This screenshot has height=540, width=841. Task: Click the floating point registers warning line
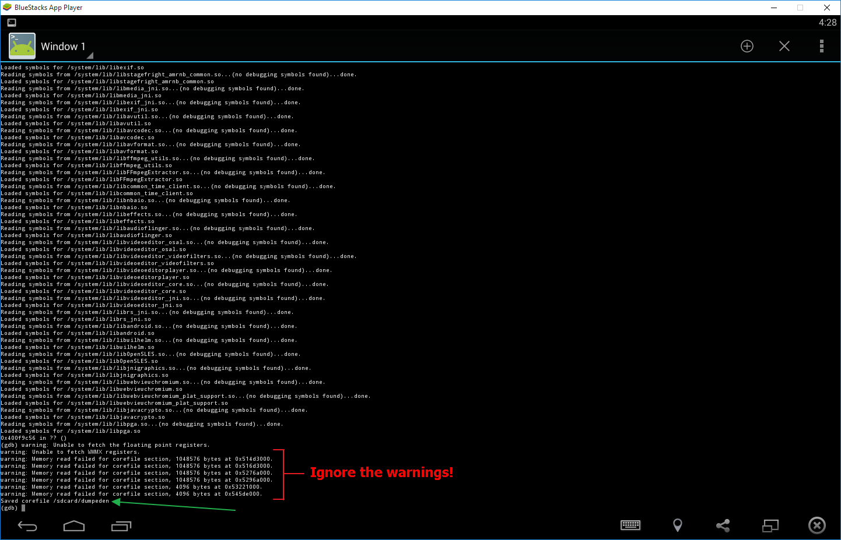(x=105, y=445)
